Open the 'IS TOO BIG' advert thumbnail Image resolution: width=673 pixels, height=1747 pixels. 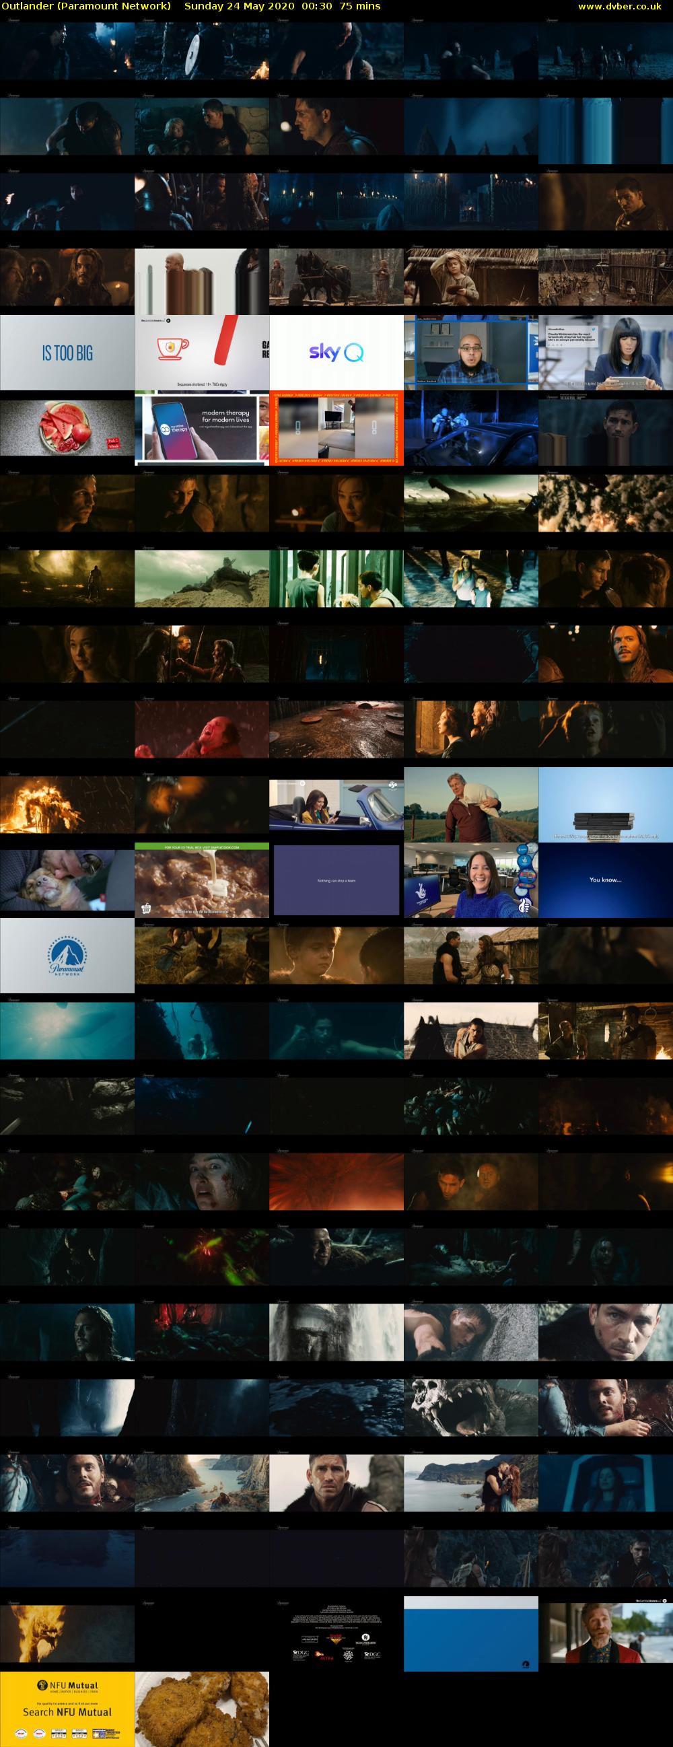(x=67, y=353)
